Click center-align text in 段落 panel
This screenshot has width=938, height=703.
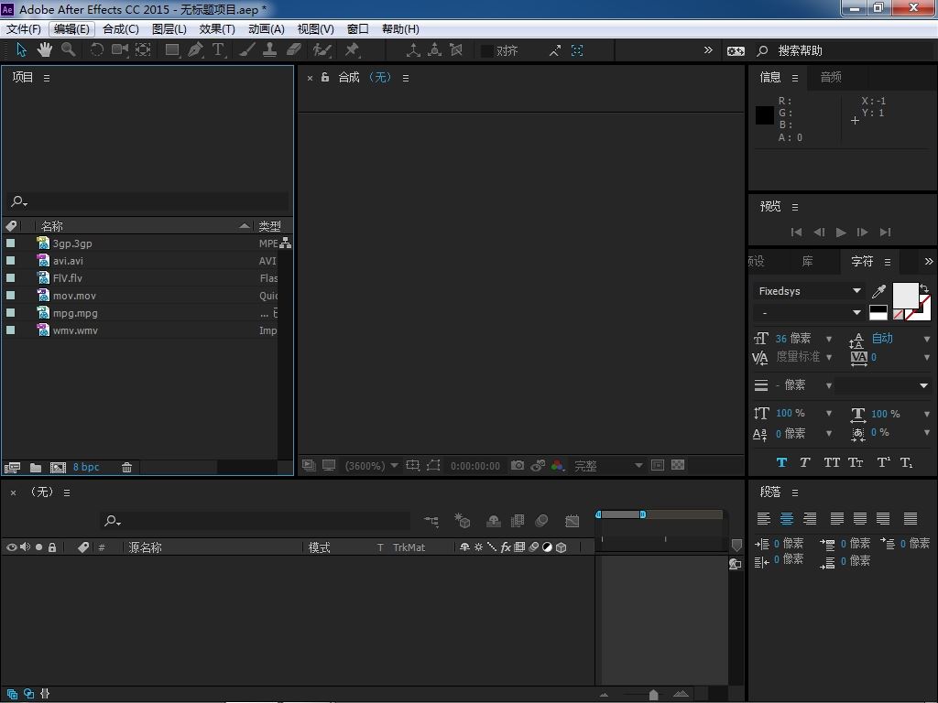[x=787, y=518]
